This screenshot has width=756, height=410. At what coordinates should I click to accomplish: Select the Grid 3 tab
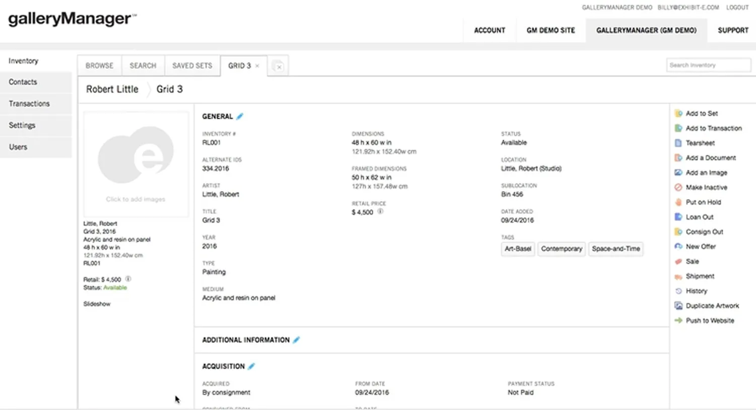point(239,65)
